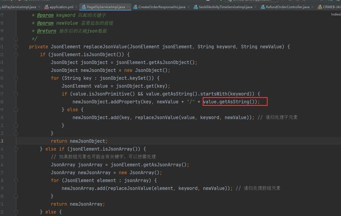This screenshot has width=341, height=216.
Task: Click 'startsWith(keyword)' in the if condition
Action: tap(226, 94)
